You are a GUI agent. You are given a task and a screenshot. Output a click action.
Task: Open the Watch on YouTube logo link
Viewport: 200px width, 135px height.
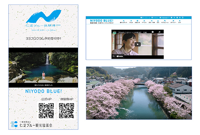click(120, 56)
